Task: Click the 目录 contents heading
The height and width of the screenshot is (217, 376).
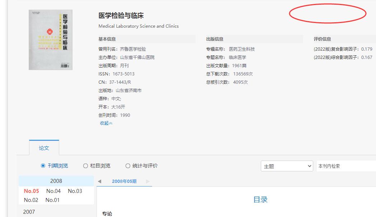Action: pos(260,200)
